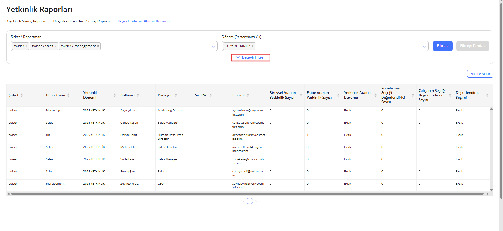
Task: Sort table by Şirket column icon
Action: (x=22, y=95)
